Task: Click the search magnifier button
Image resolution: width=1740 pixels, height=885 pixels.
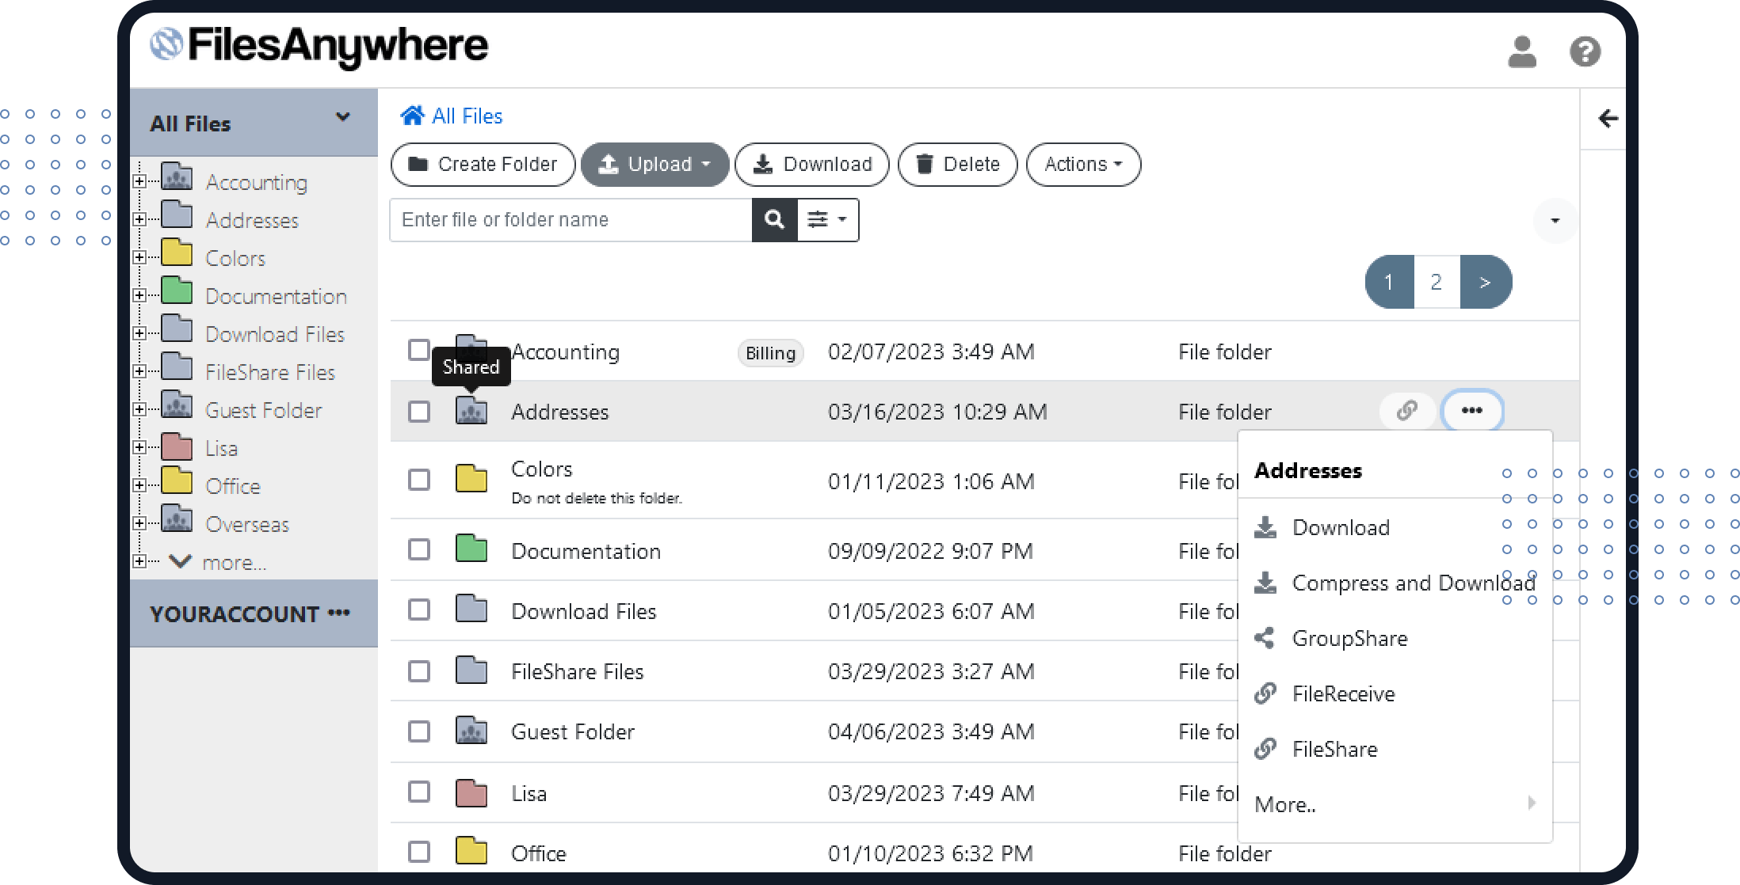Action: pyautogui.click(x=774, y=219)
